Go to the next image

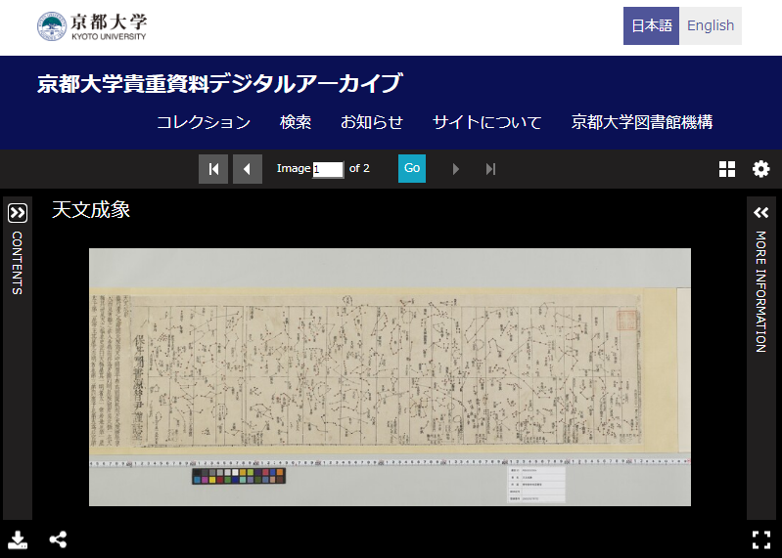455,169
